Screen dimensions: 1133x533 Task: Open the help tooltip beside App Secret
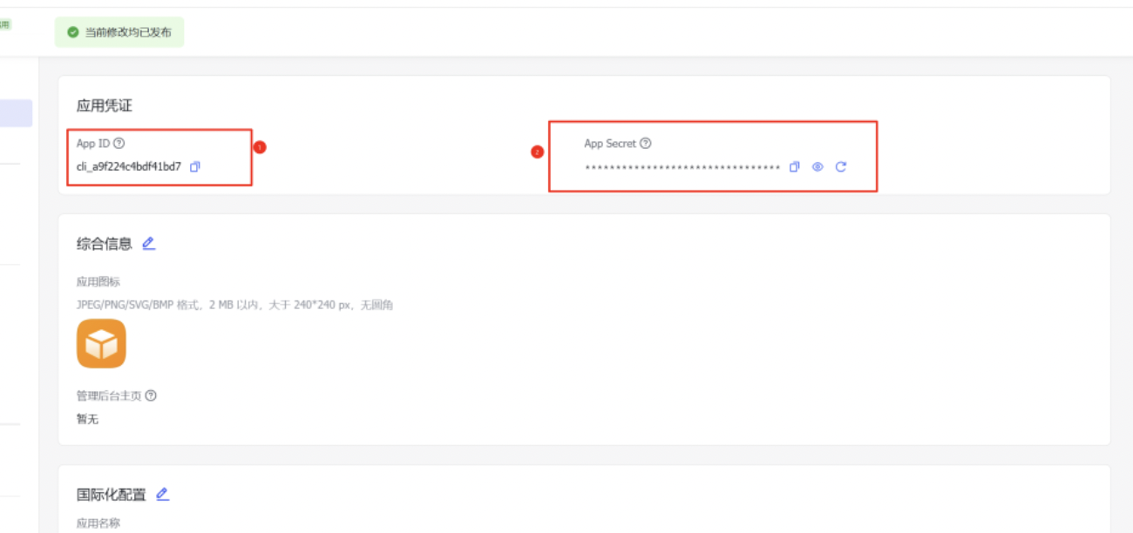[x=646, y=144]
